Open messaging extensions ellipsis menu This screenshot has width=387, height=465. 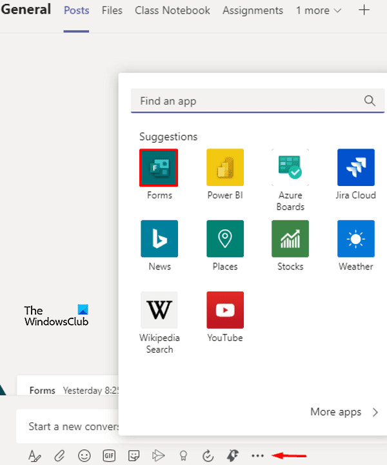click(257, 456)
